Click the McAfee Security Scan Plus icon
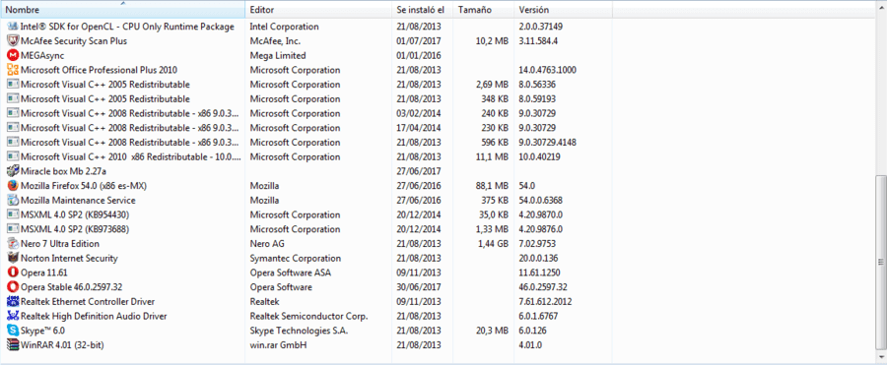This screenshot has width=887, height=365. [13, 40]
